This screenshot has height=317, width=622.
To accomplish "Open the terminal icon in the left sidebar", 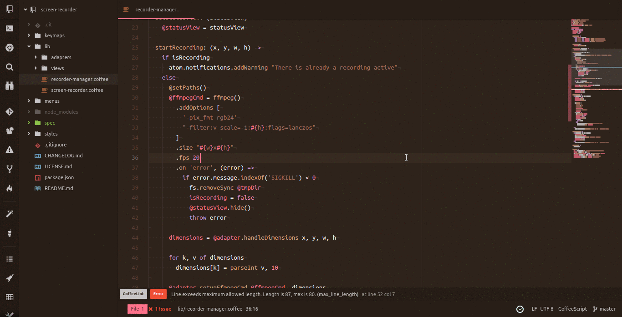I will click(9, 28).
